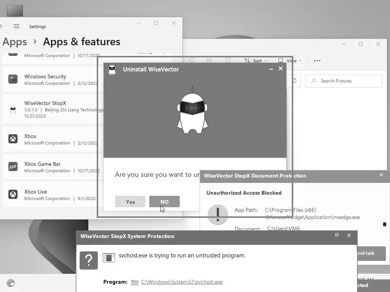Open the Sort dropdown in File Explorer
The image size is (390, 292).
[x=256, y=60]
